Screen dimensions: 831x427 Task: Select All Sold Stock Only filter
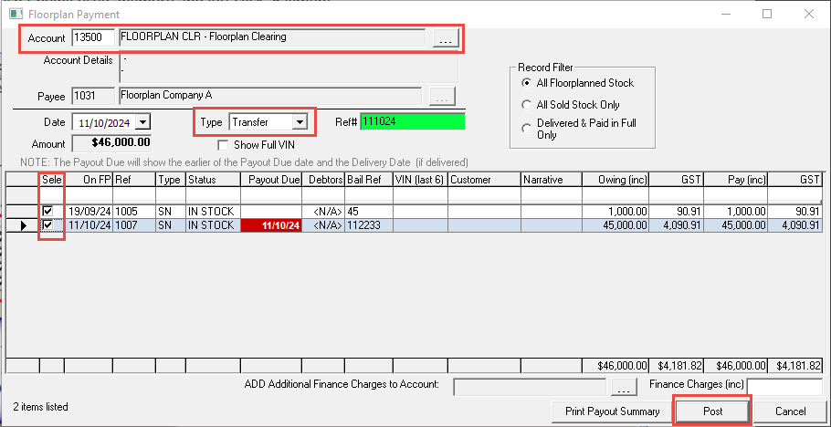click(x=525, y=105)
